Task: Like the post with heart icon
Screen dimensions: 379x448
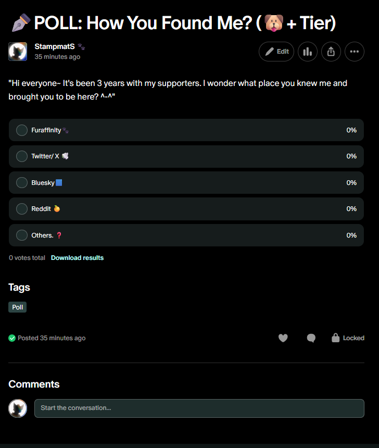Action: [x=283, y=338]
